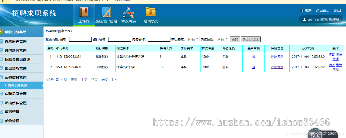
Task: Click the icon beside 岗位信息管理
Action: point(1,77)
